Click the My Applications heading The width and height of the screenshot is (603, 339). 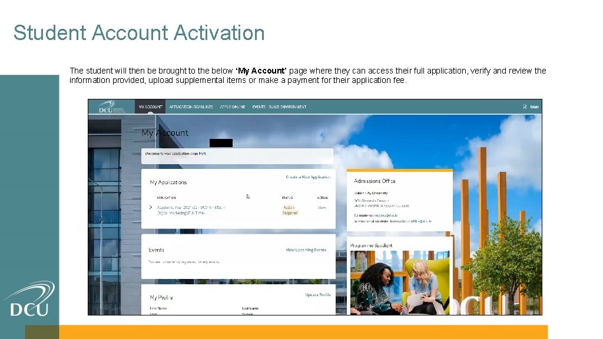pos(168,182)
